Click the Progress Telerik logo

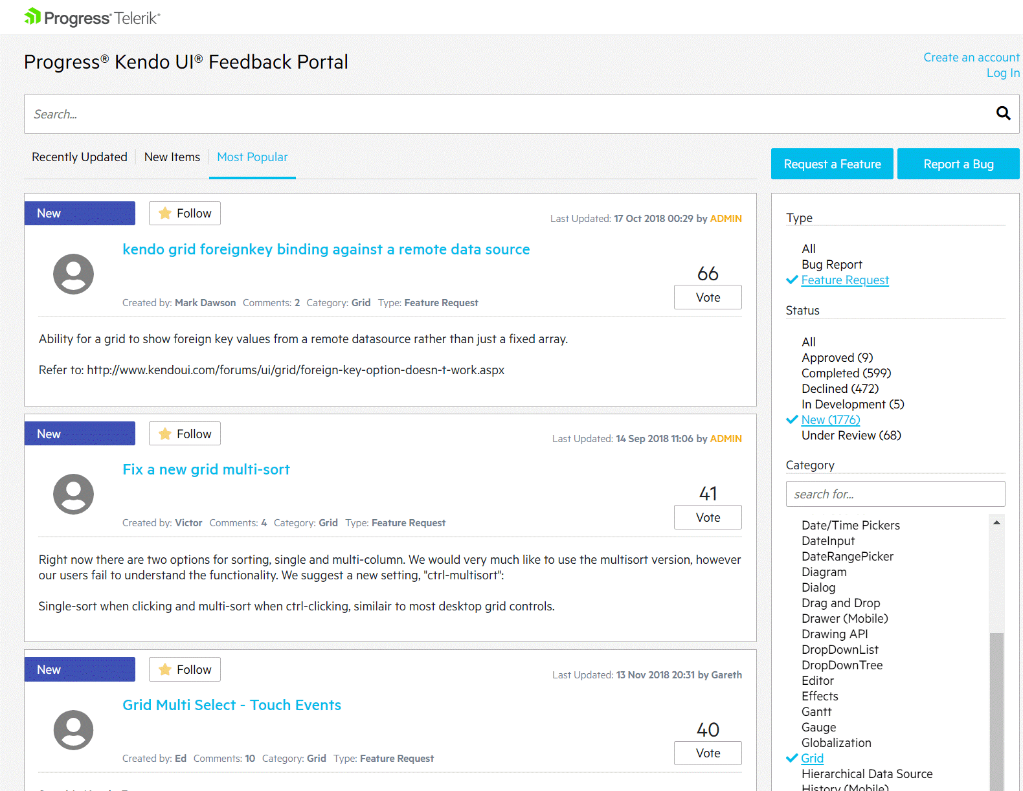tap(92, 17)
